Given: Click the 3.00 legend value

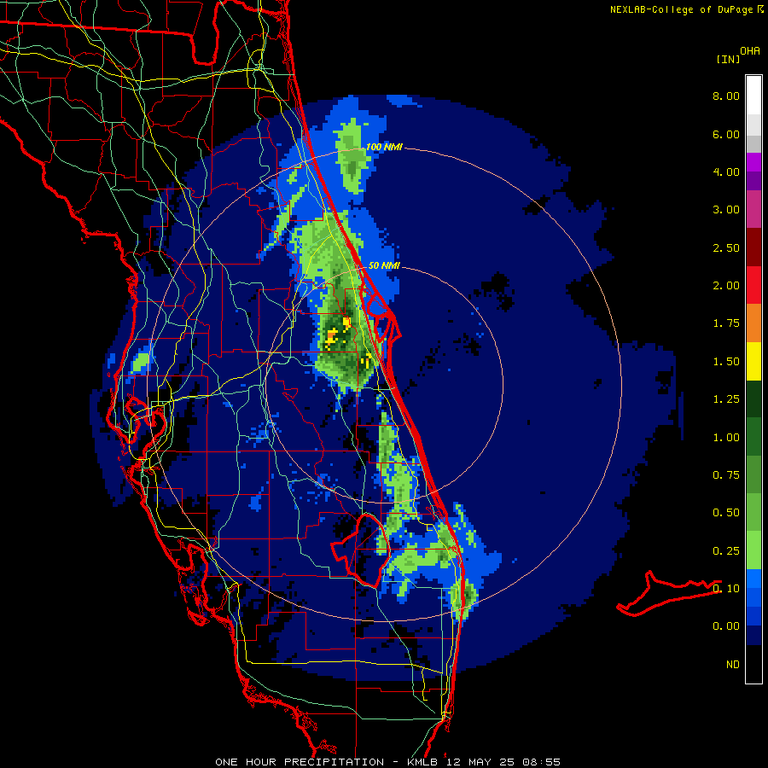Looking at the screenshot, I should click(x=726, y=210).
